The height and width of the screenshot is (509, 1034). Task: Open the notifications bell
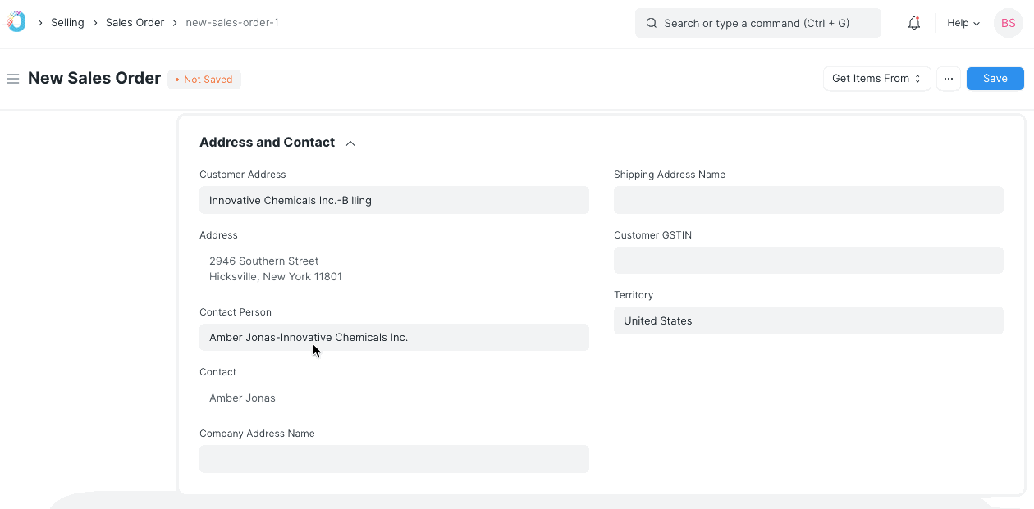[x=914, y=23]
